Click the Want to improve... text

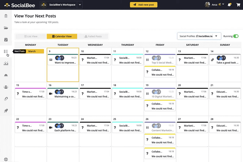(x=65, y=63)
